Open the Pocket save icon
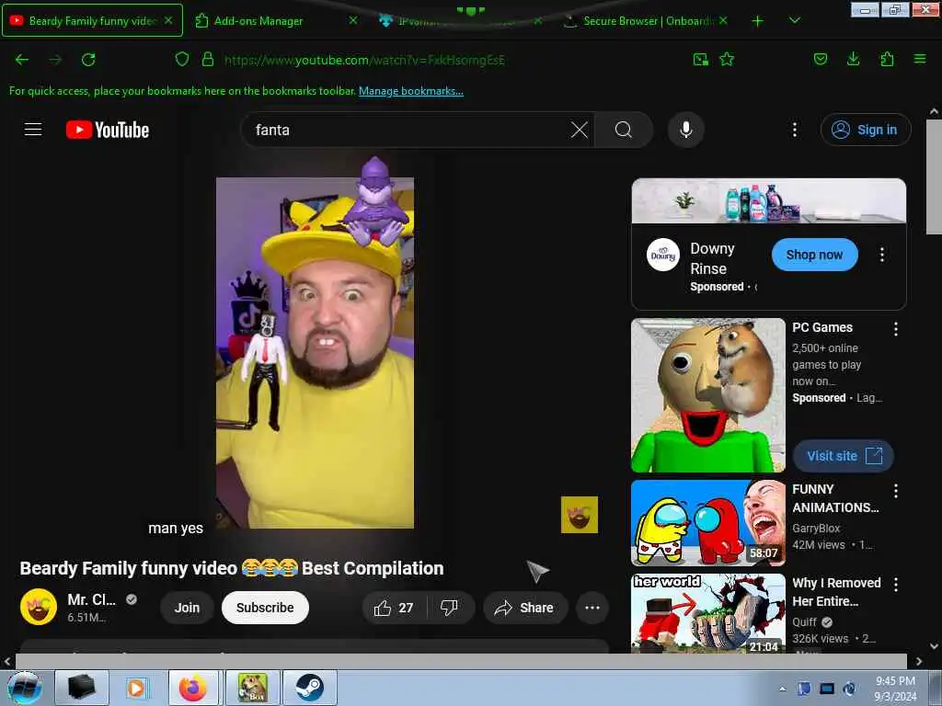 (x=820, y=59)
